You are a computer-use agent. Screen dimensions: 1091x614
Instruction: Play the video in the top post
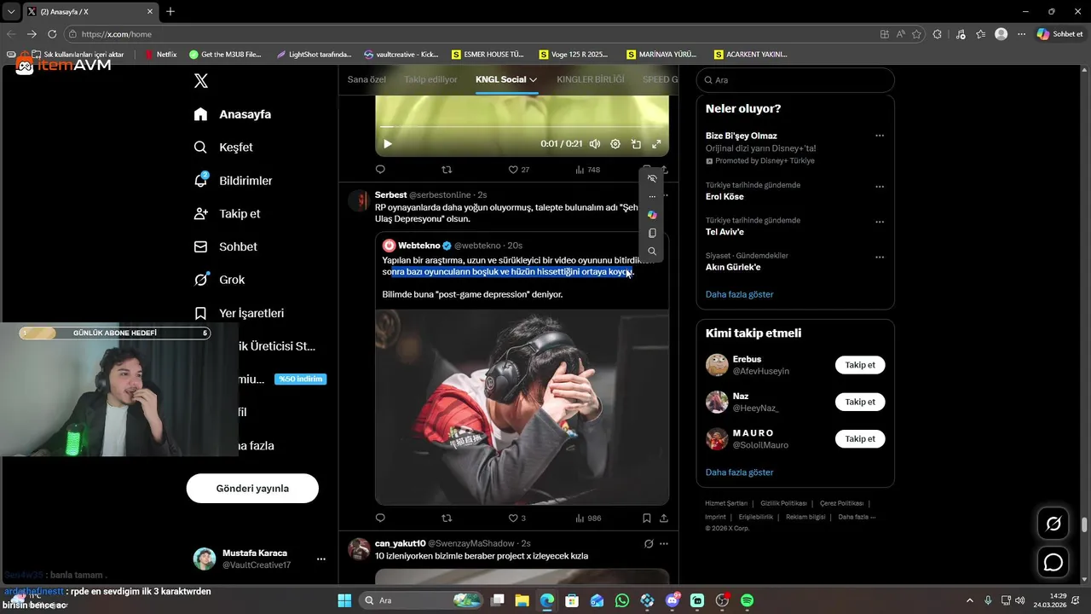(x=388, y=144)
